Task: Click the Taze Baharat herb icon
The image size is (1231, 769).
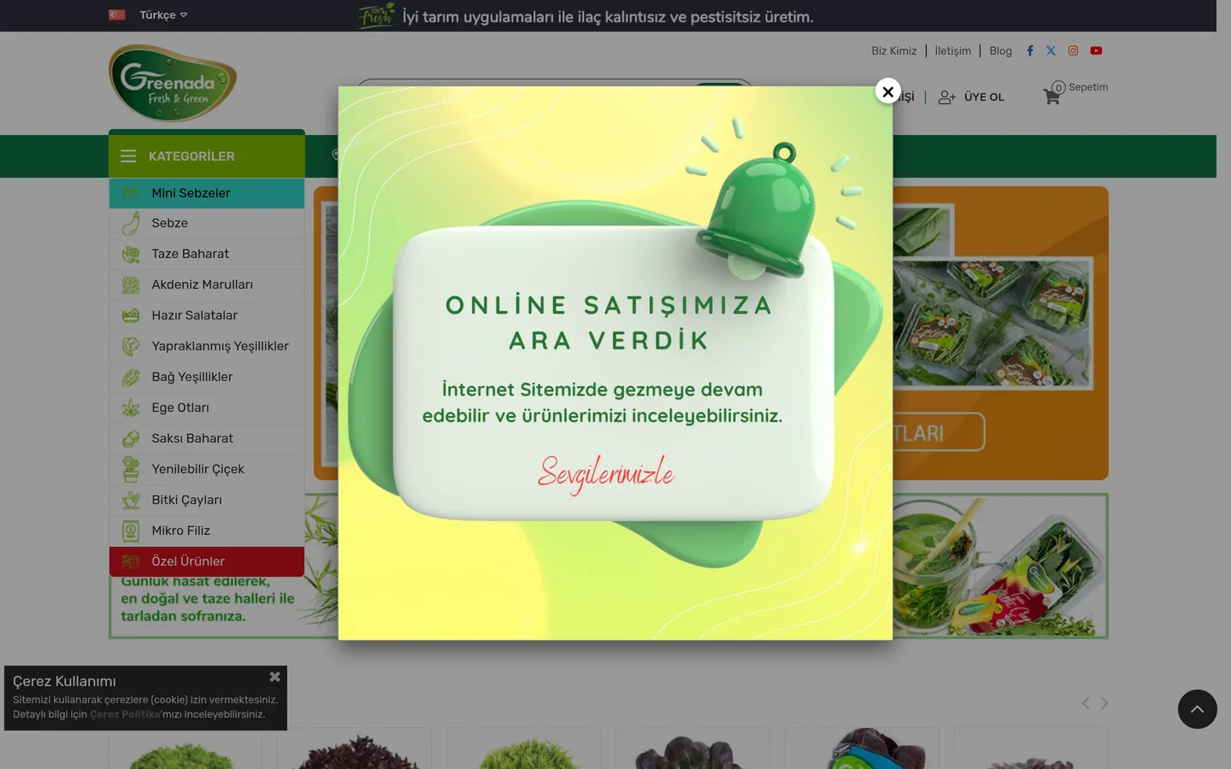Action: (131, 254)
